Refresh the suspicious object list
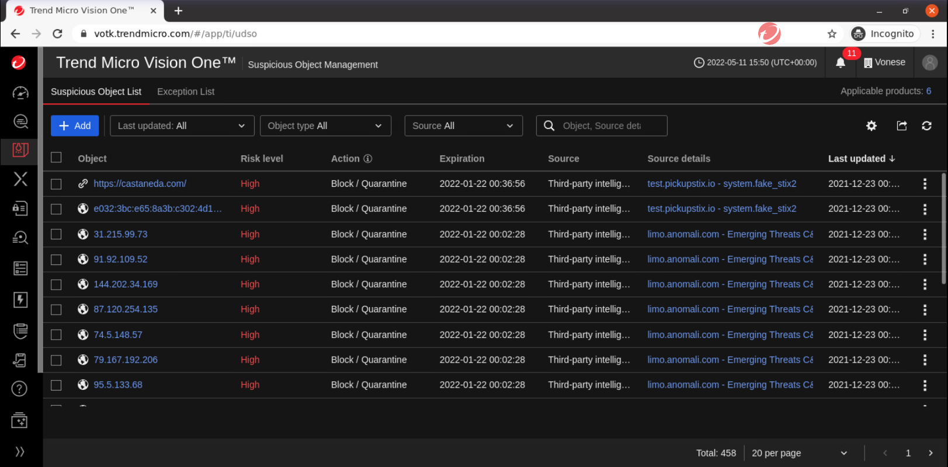The image size is (948, 467). [926, 126]
